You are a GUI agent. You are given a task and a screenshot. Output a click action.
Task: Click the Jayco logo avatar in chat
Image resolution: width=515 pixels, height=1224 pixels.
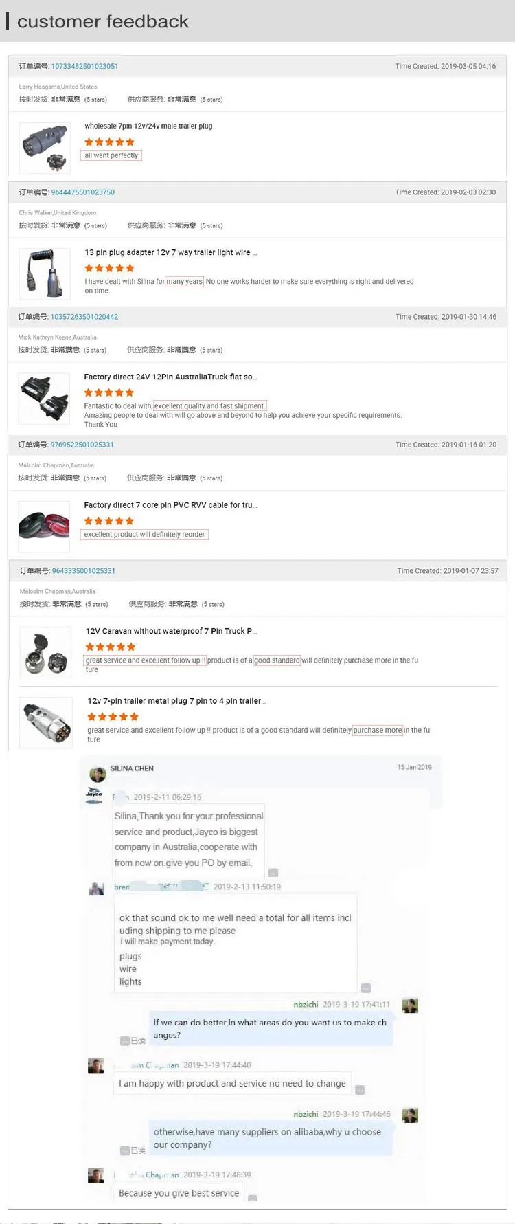tap(94, 796)
